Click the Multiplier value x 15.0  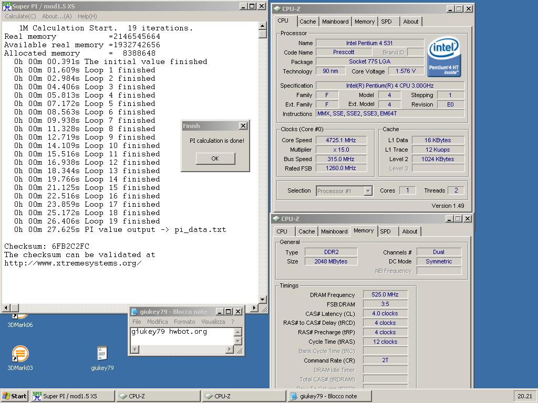click(x=341, y=150)
